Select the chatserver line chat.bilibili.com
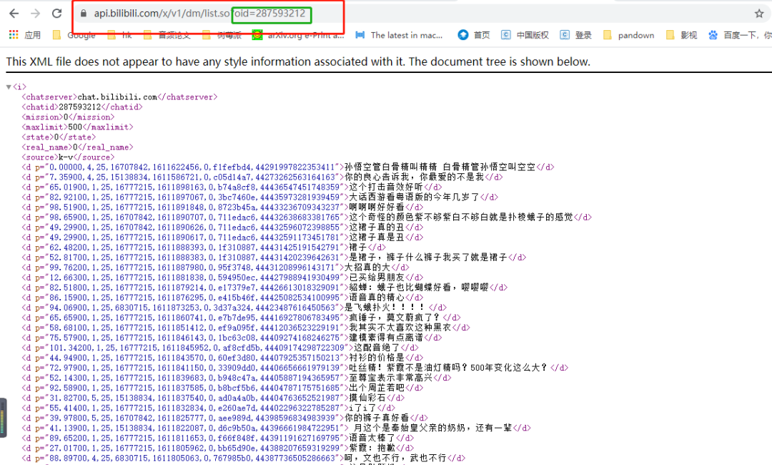 pos(119,97)
